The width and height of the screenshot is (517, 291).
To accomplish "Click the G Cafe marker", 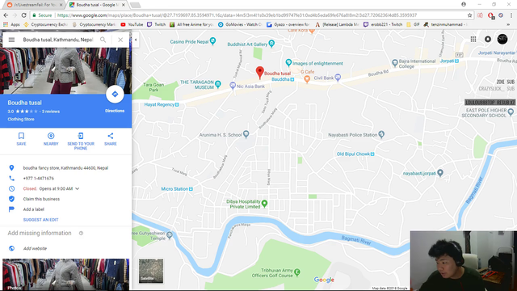I will pos(307,78).
